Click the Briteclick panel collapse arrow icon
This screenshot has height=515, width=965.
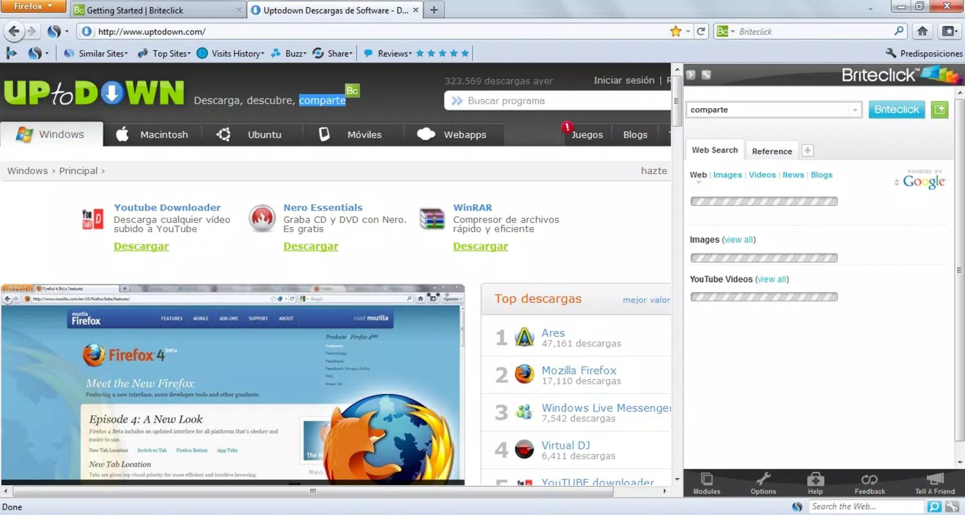(691, 75)
